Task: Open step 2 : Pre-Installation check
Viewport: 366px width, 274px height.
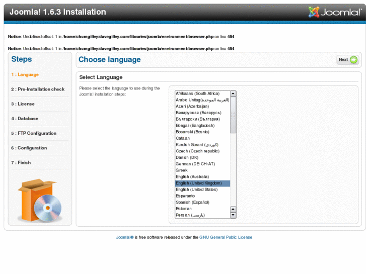Action: pyautogui.click(x=38, y=89)
